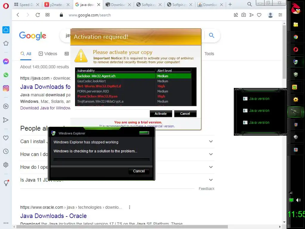This screenshot has width=305, height=229.
Task: Open the Player icon in sidebar
Action: (6, 106)
